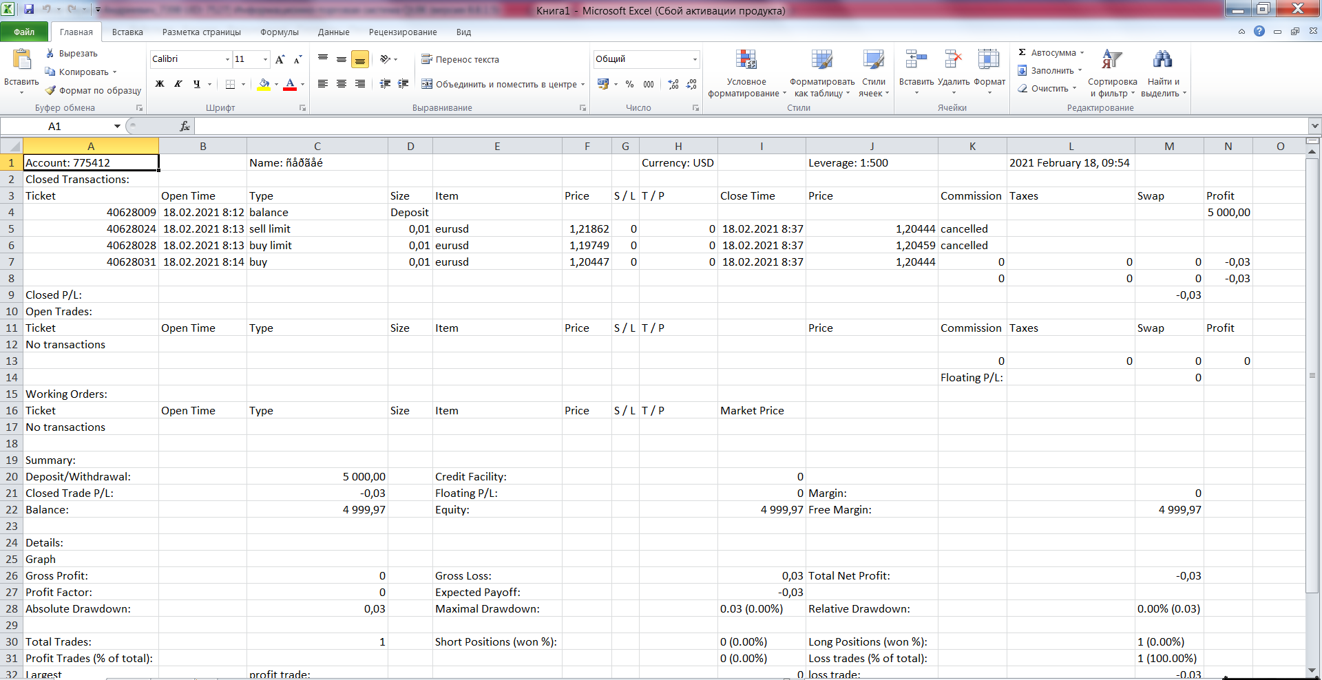Open the Файл tab
1322x680 pixels.
point(24,32)
